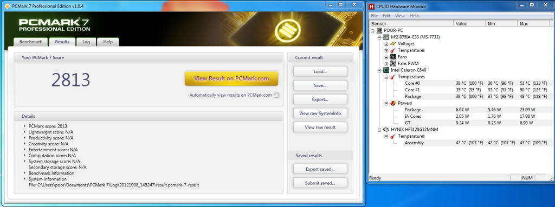Open the Results tab in PCMark 7
Screen dimensions: 555x207
click(62, 42)
